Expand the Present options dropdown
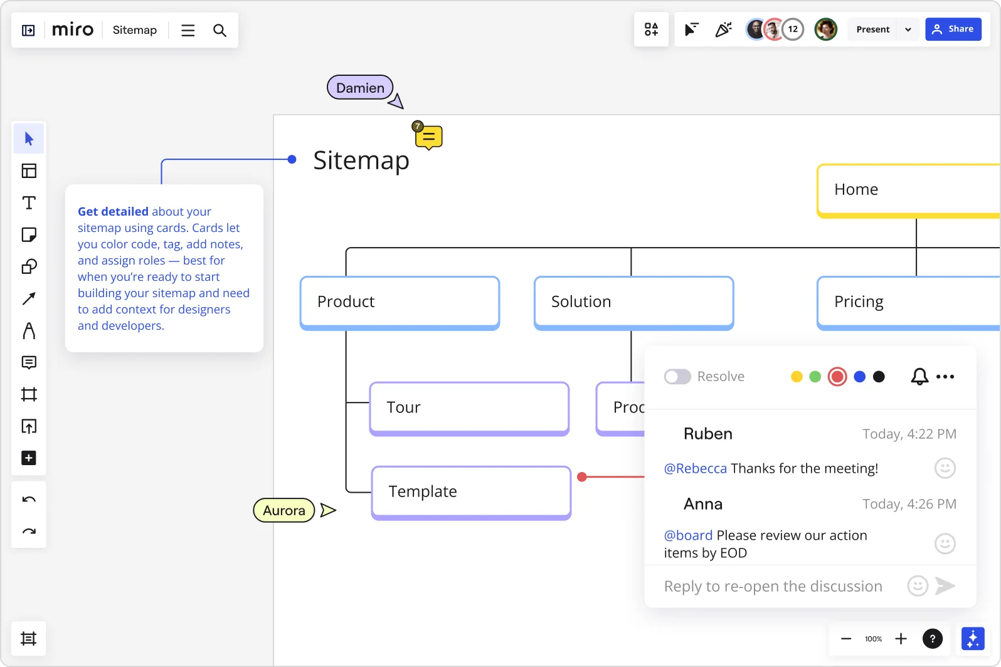 (908, 29)
